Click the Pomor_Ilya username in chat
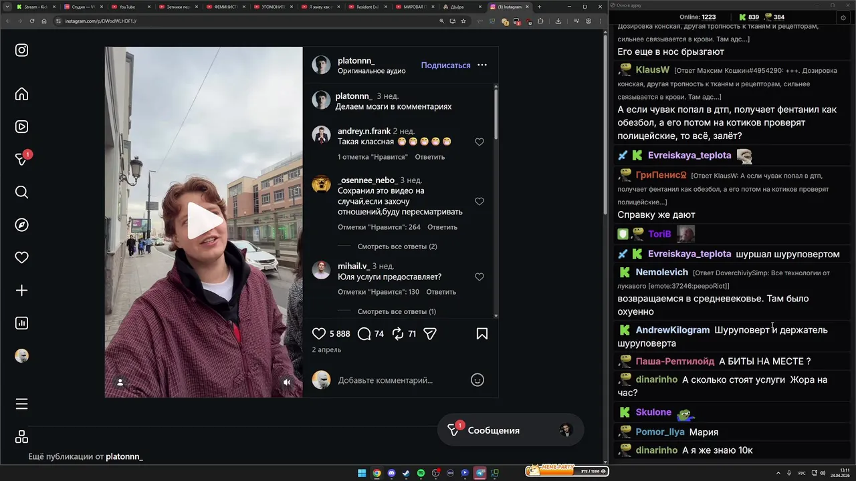This screenshot has height=481, width=856. coord(660,432)
